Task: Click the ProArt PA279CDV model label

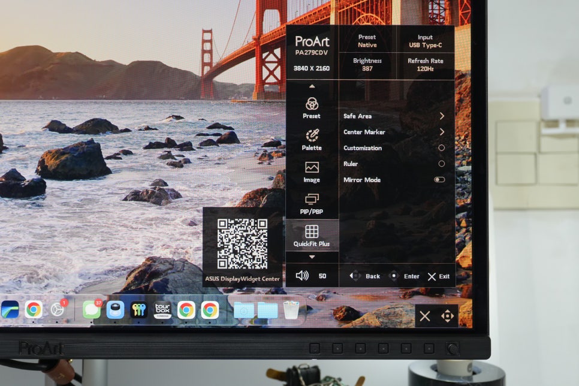Action: coord(312,46)
